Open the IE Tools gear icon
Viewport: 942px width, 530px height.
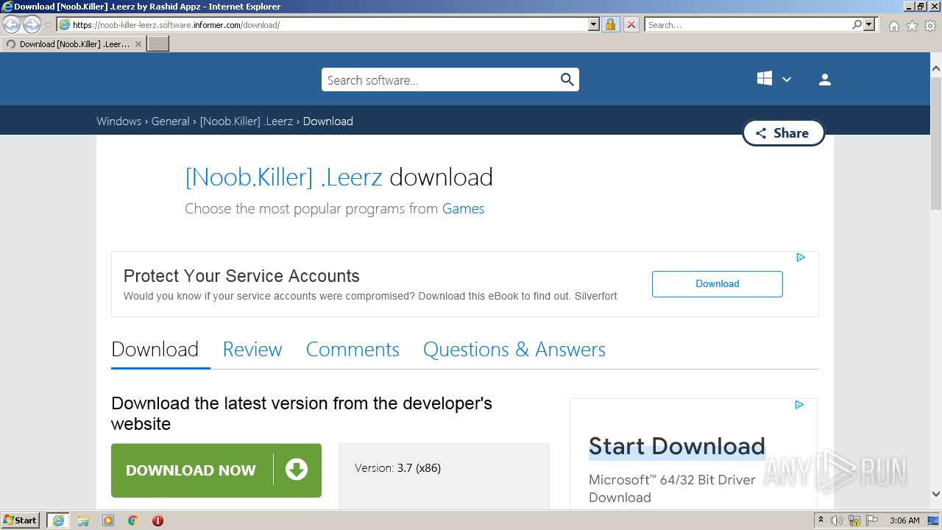coord(930,26)
